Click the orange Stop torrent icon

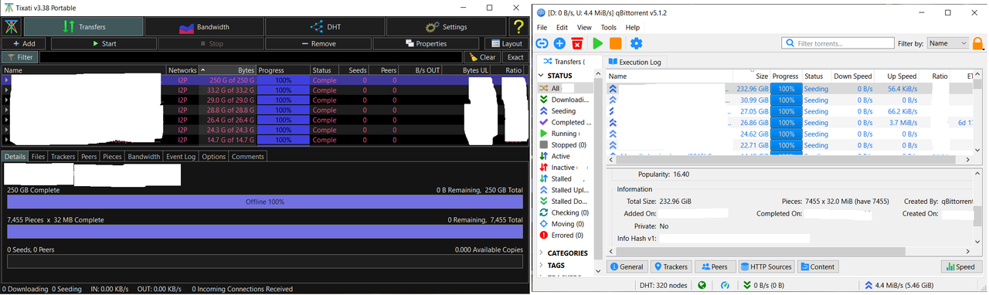(616, 44)
